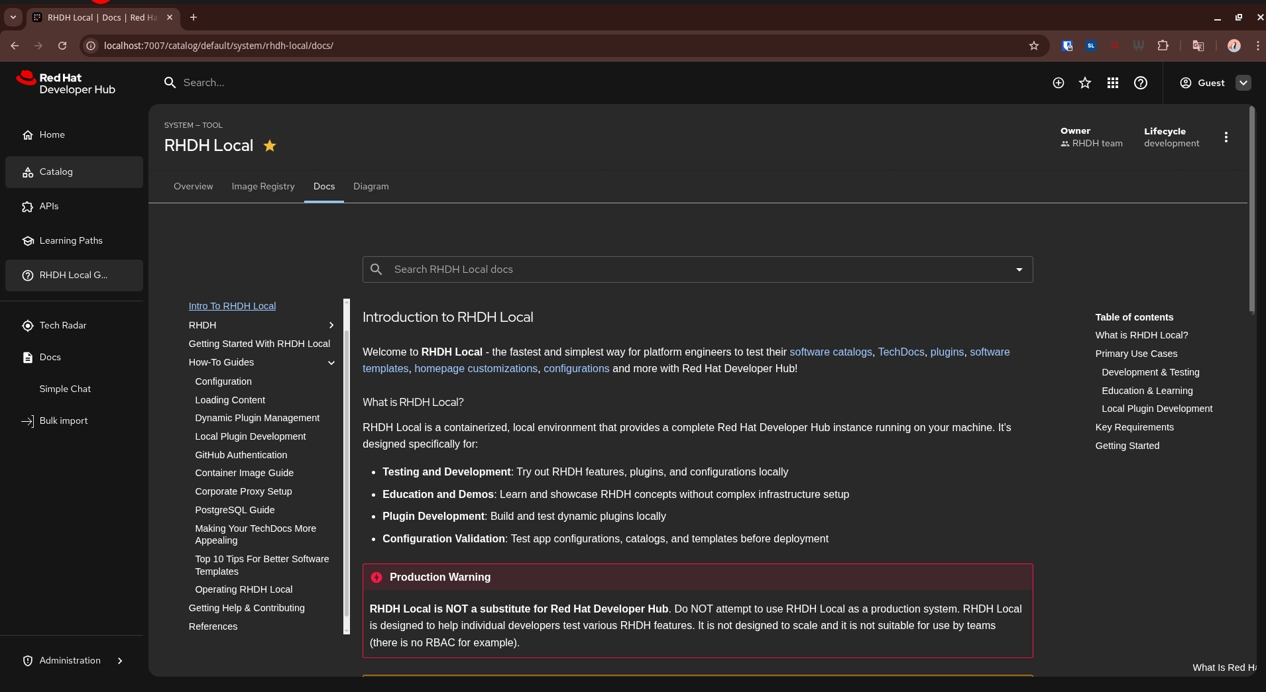Viewport: 1266px width, 692px height.
Task: Click the create plus icon in header
Action: [1059, 83]
